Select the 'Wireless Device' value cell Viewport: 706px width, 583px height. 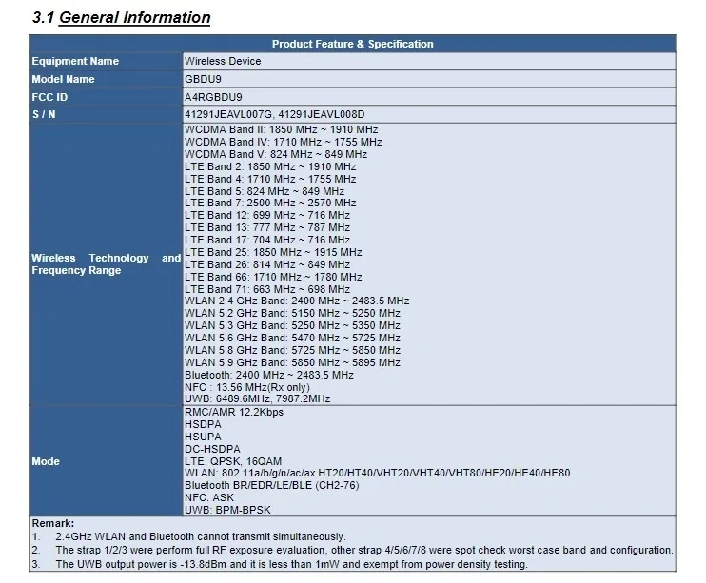tap(222, 62)
